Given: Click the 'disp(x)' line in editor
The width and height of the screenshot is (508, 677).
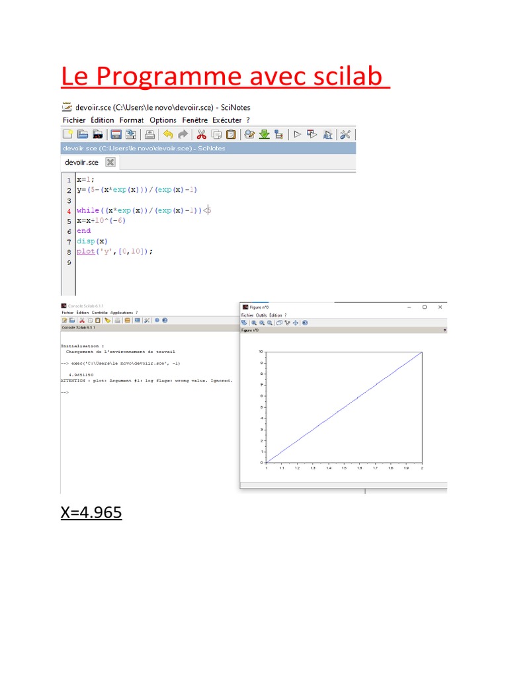Looking at the screenshot, I should click(x=92, y=241).
